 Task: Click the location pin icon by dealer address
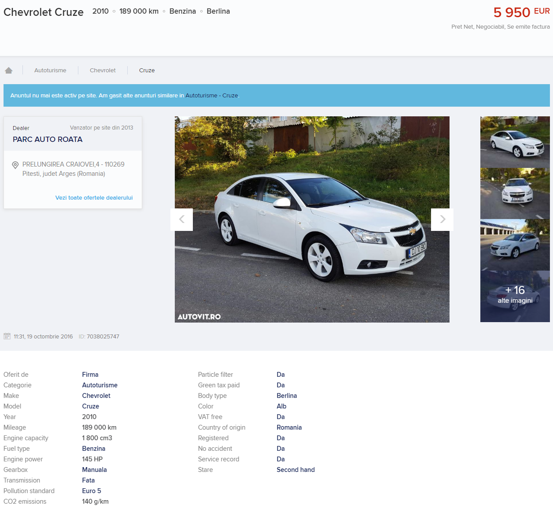pyautogui.click(x=15, y=165)
